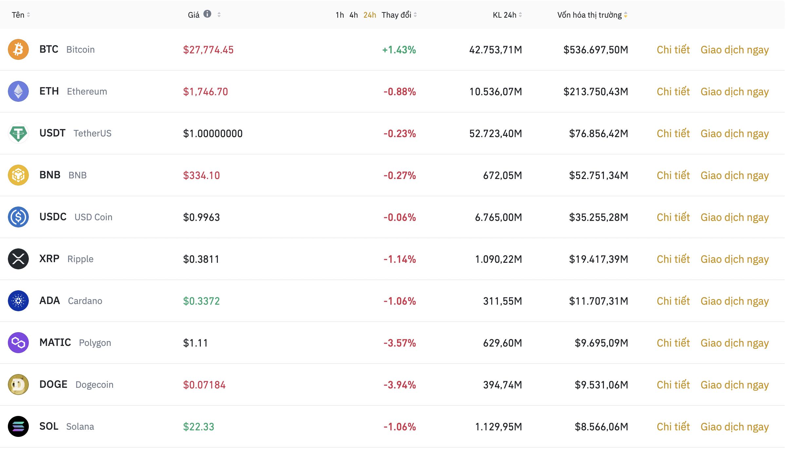Sort the table by Tên column

tap(21, 15)
